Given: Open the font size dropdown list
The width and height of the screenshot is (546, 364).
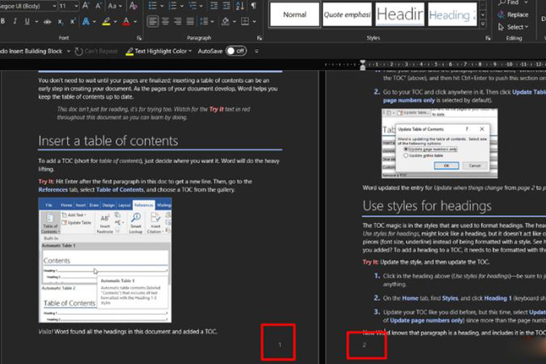Looking at the screenshot, I should click(x=75, y=6).
